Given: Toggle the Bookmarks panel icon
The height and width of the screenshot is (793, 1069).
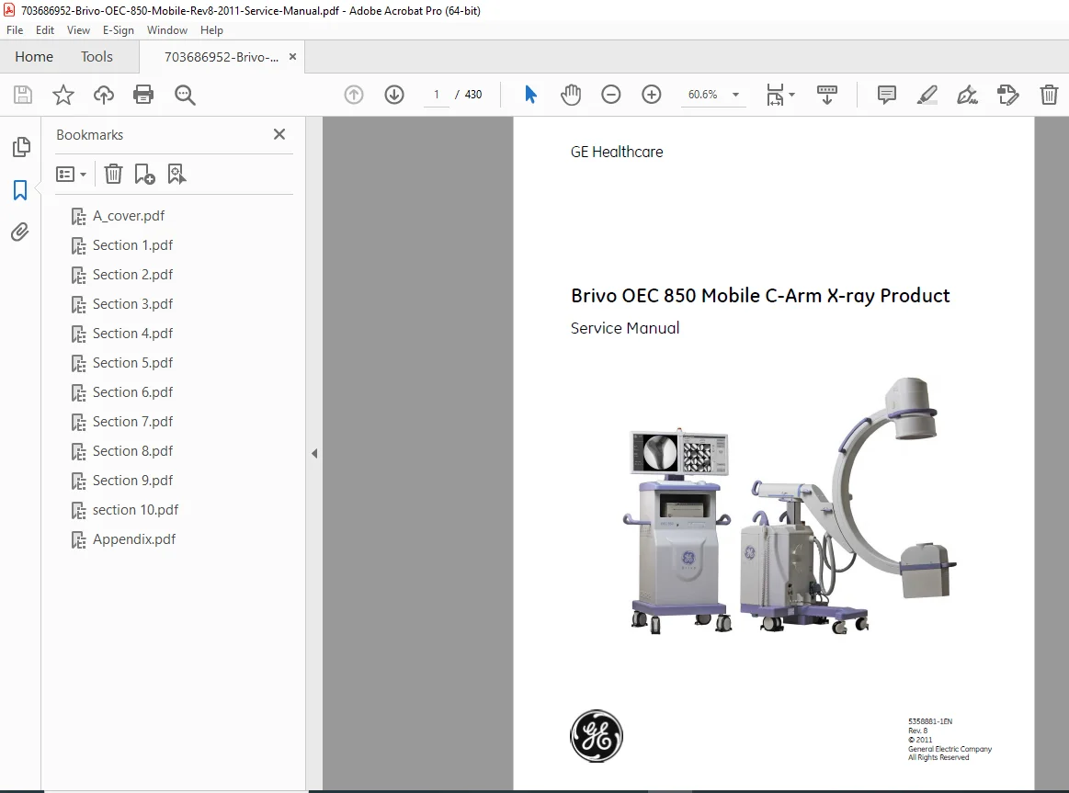Looking at the screenshot, I should click(20, 190).
